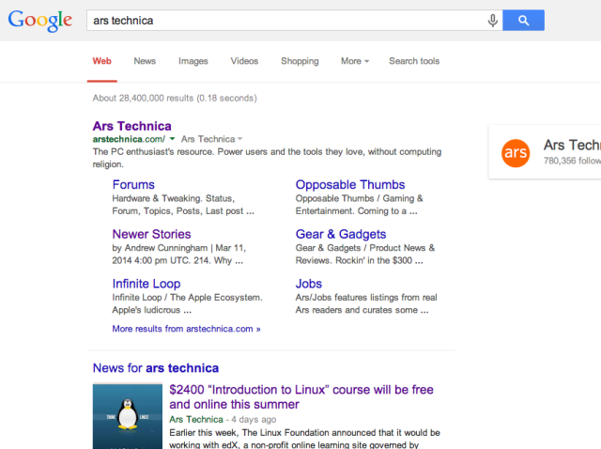This screenshot has height=449, width=601.
Task: Click the orange ars logo icon
Action: pos(516,153)
